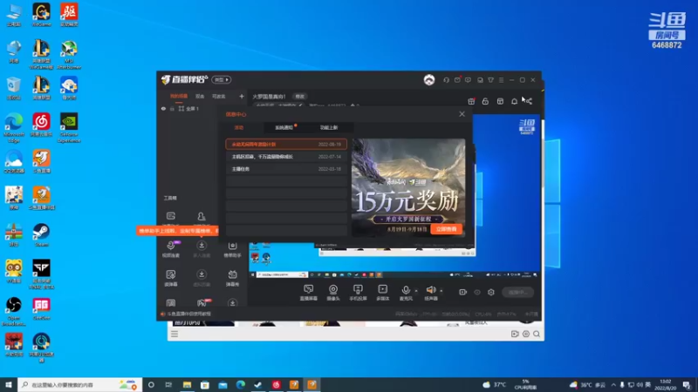Viewport: 698px width, 392px height.
Task: Close the 消息中心 dialog
Action: tap(462, 114)
